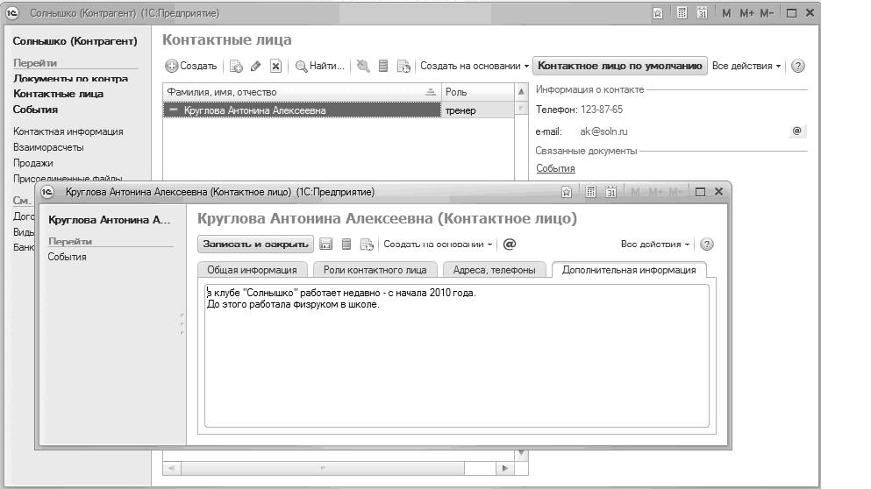
Task: Click the 1C logo icon in contact window title
Action: click(x=47, y=192)
